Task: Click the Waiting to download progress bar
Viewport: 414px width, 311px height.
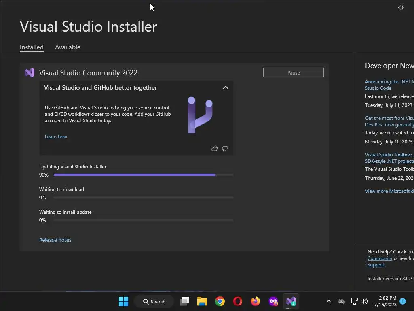Action: (144, 198)
